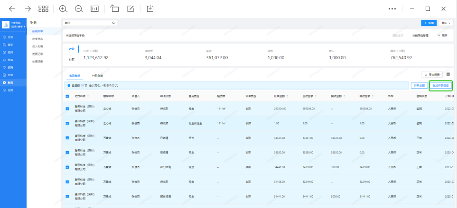Click the download/save icon in top toolbar
This screenshot has width=457, height=208.
[150, 9]
